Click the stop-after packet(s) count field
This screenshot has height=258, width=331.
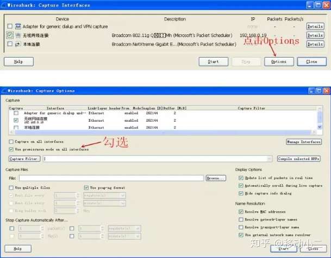[x=29, y=228]
